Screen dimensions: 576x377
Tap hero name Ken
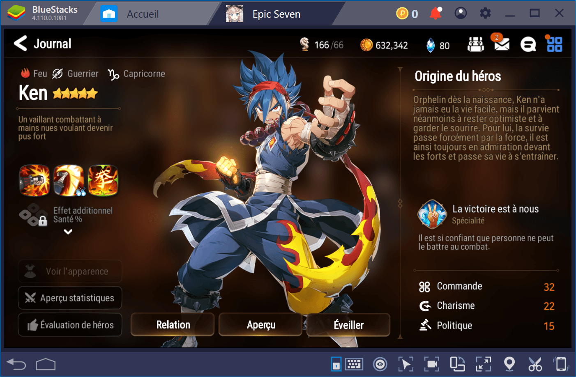click(33, 93)
